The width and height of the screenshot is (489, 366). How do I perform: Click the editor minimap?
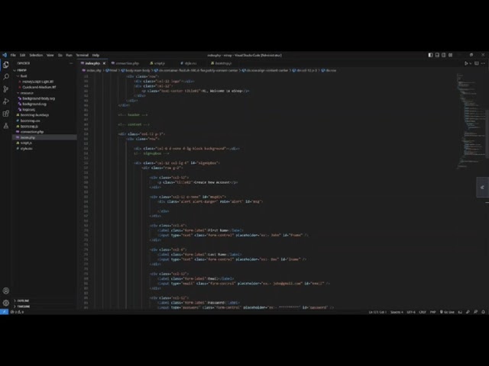tap(471, 121)
